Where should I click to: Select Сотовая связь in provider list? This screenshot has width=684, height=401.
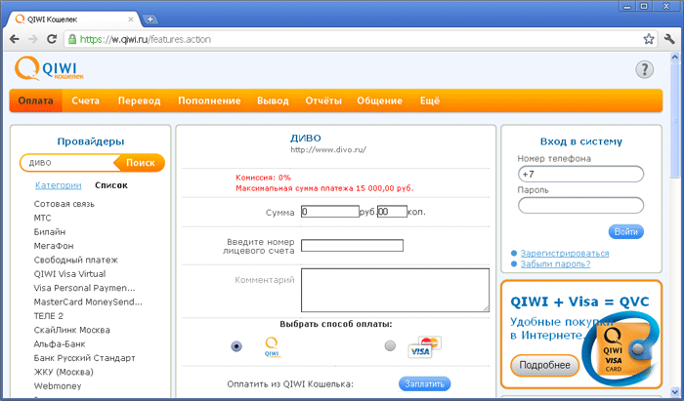tap(64, 204)
